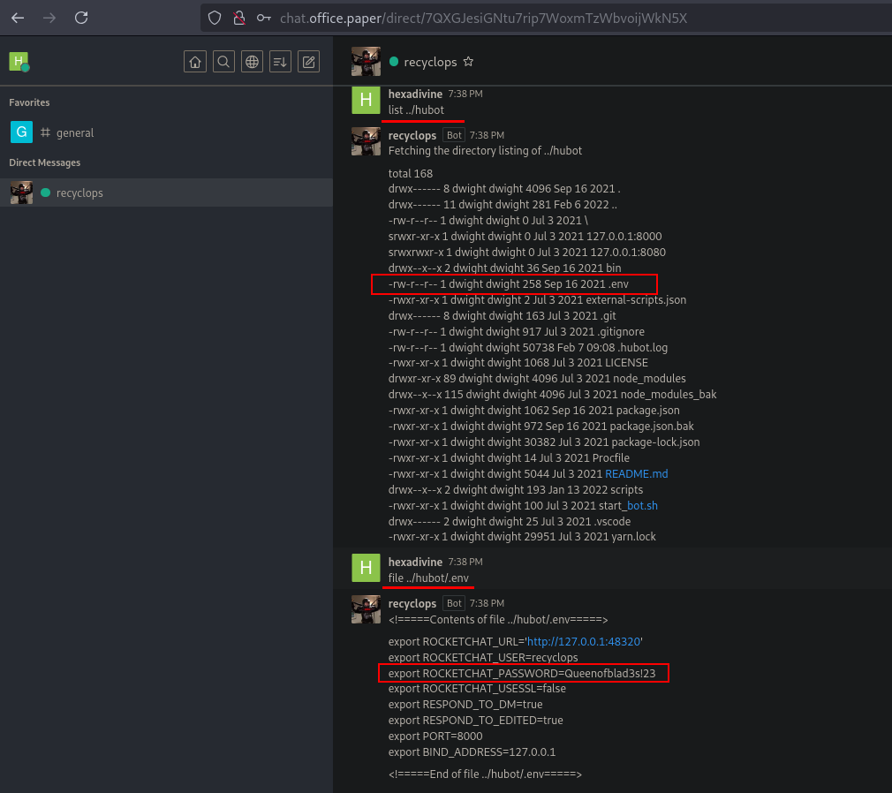Click the Direct Messages section header
Image resolution: width=892 pixels, height=793 pixels.
45,162
